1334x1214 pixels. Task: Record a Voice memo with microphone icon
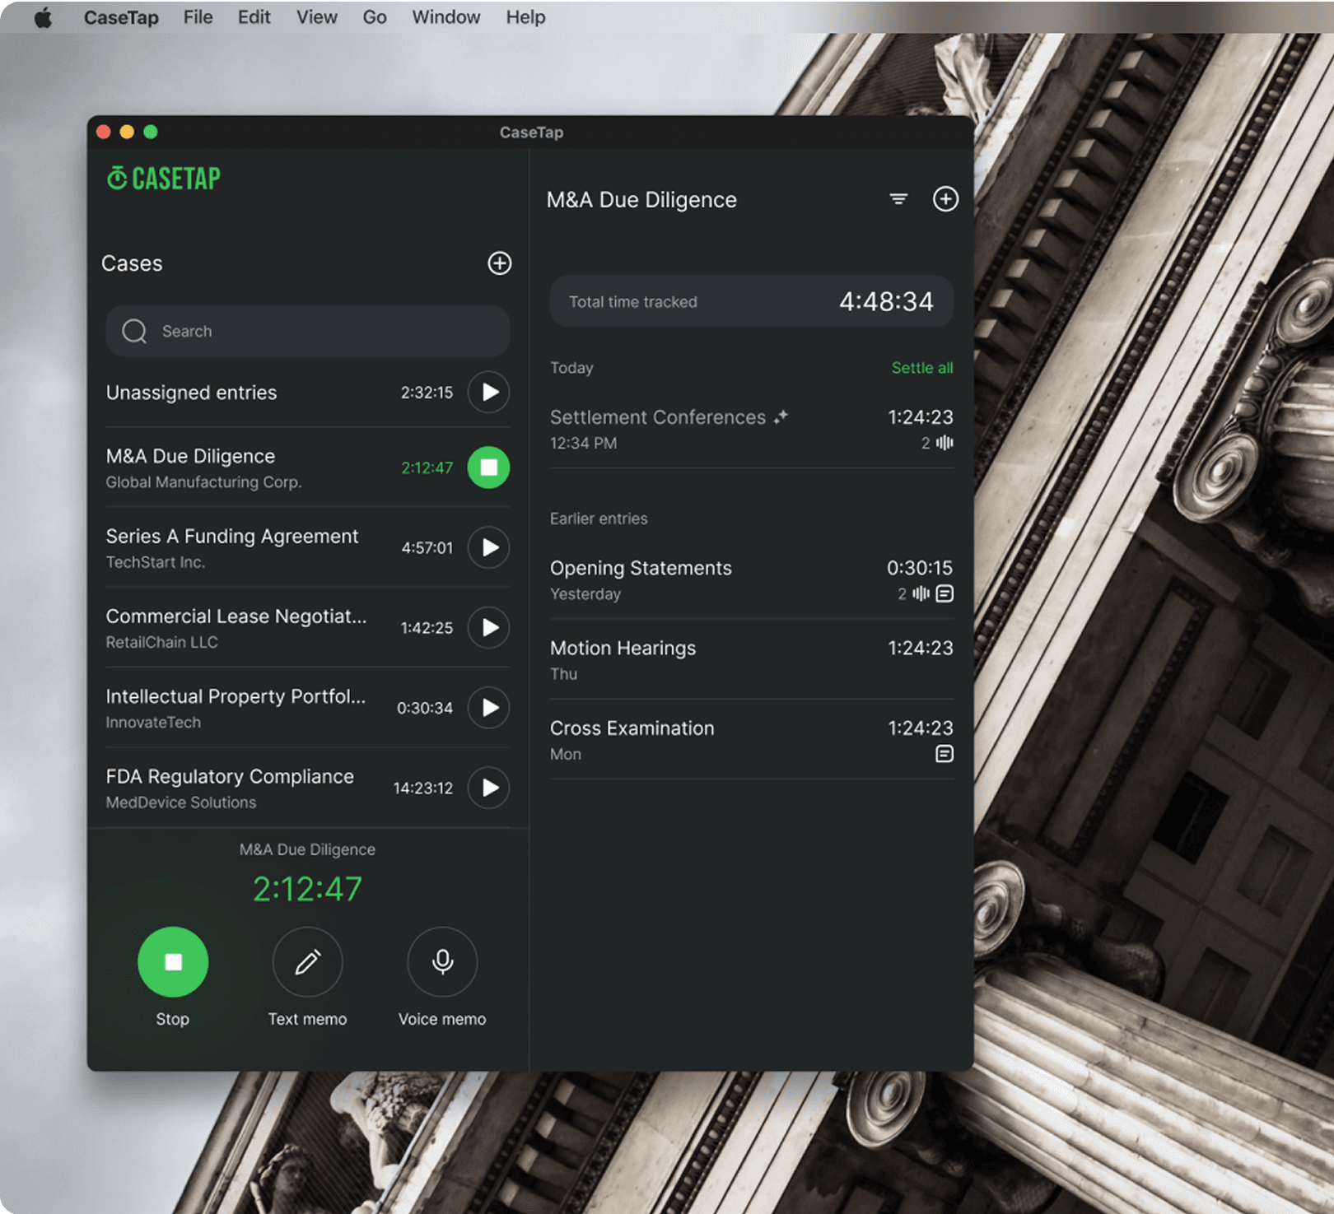[x=442, y=962]
